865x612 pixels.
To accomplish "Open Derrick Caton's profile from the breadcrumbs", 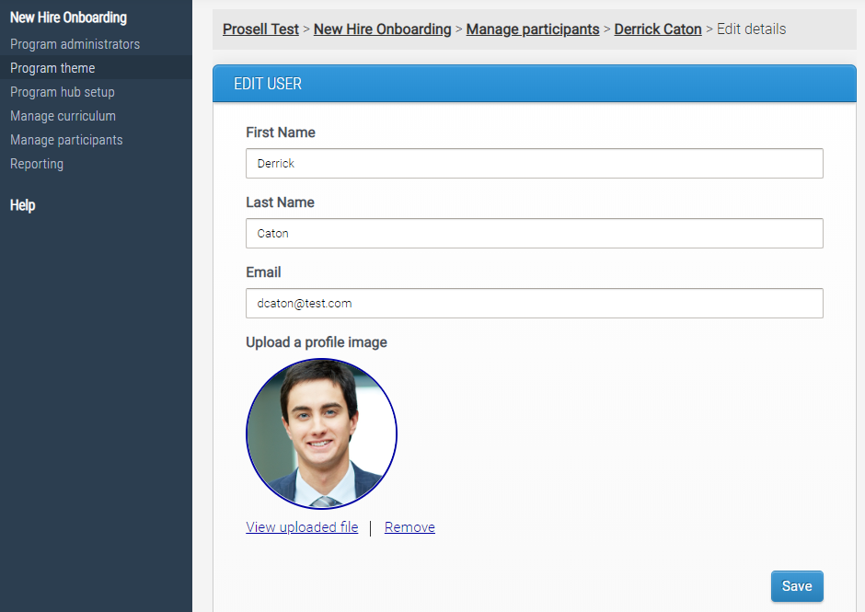I will point(657,29).
